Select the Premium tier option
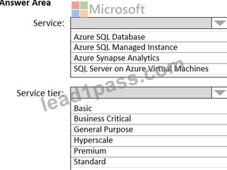The width and height of the screenshot is (227, 170). [x=149, y=151]
